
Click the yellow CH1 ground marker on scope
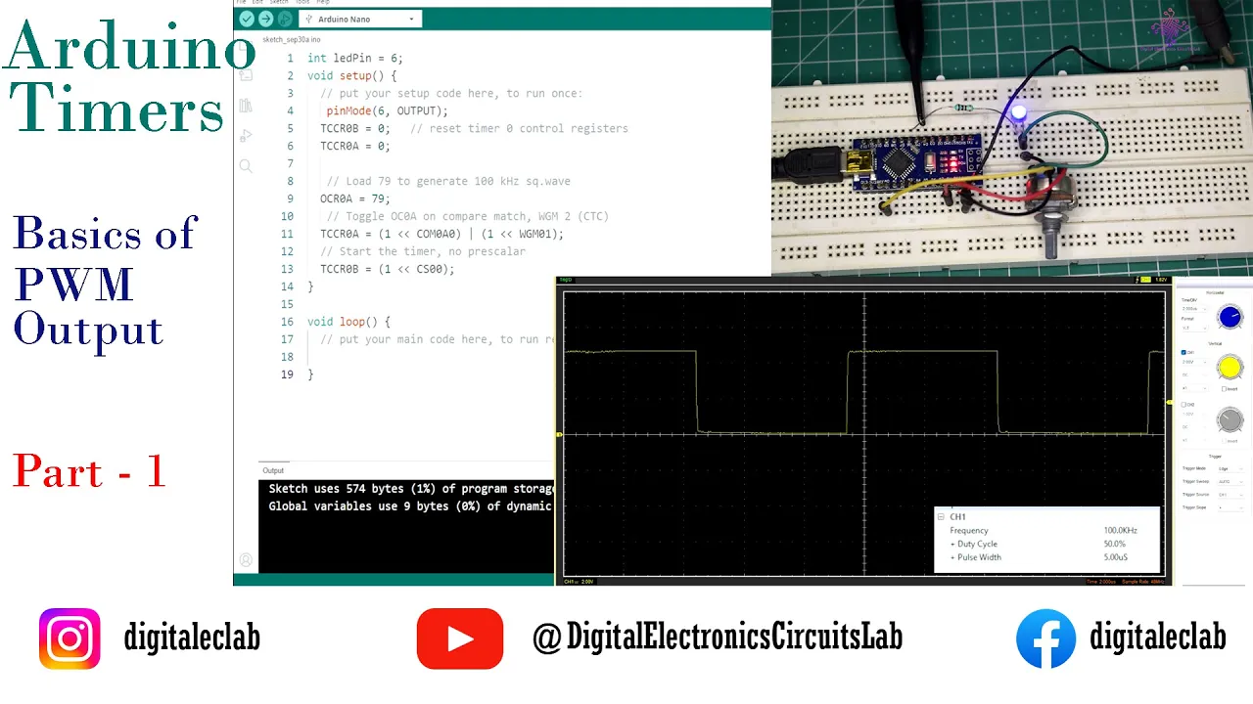559,434
